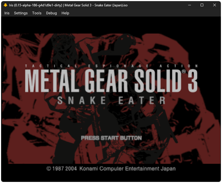Click the PRESS START BUTTON prompt

tap(111, 138)
